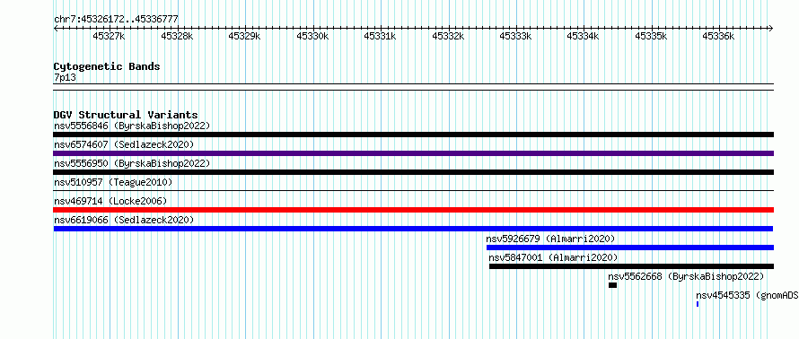Click the 45329k ruler position
799x339 pixels.
pos(244,36)
